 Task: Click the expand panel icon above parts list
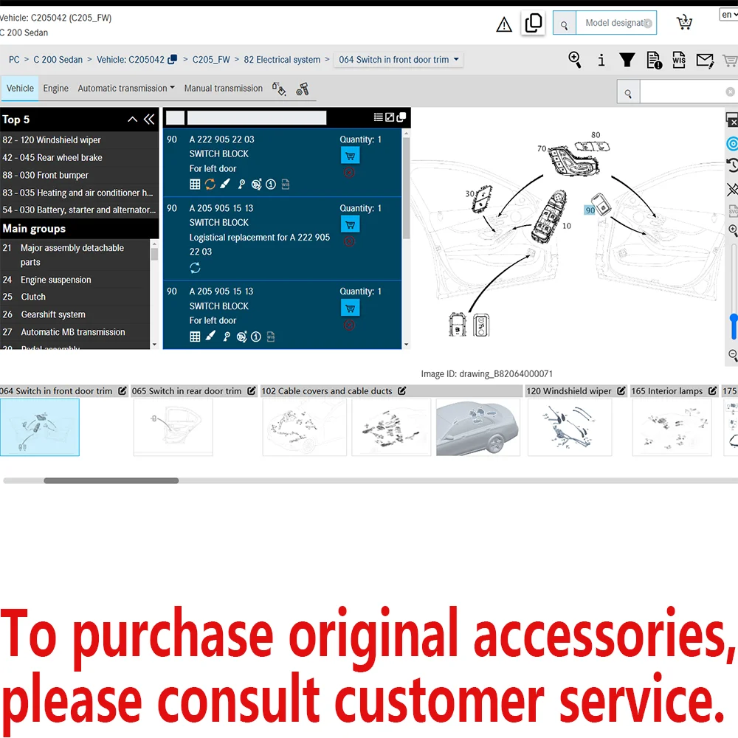[x=390, y=117]
